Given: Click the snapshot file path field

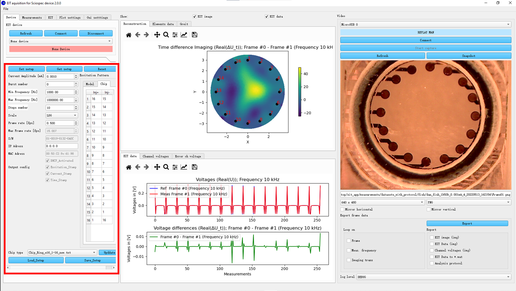Looking at the screenshot, I should click(425, 195).
